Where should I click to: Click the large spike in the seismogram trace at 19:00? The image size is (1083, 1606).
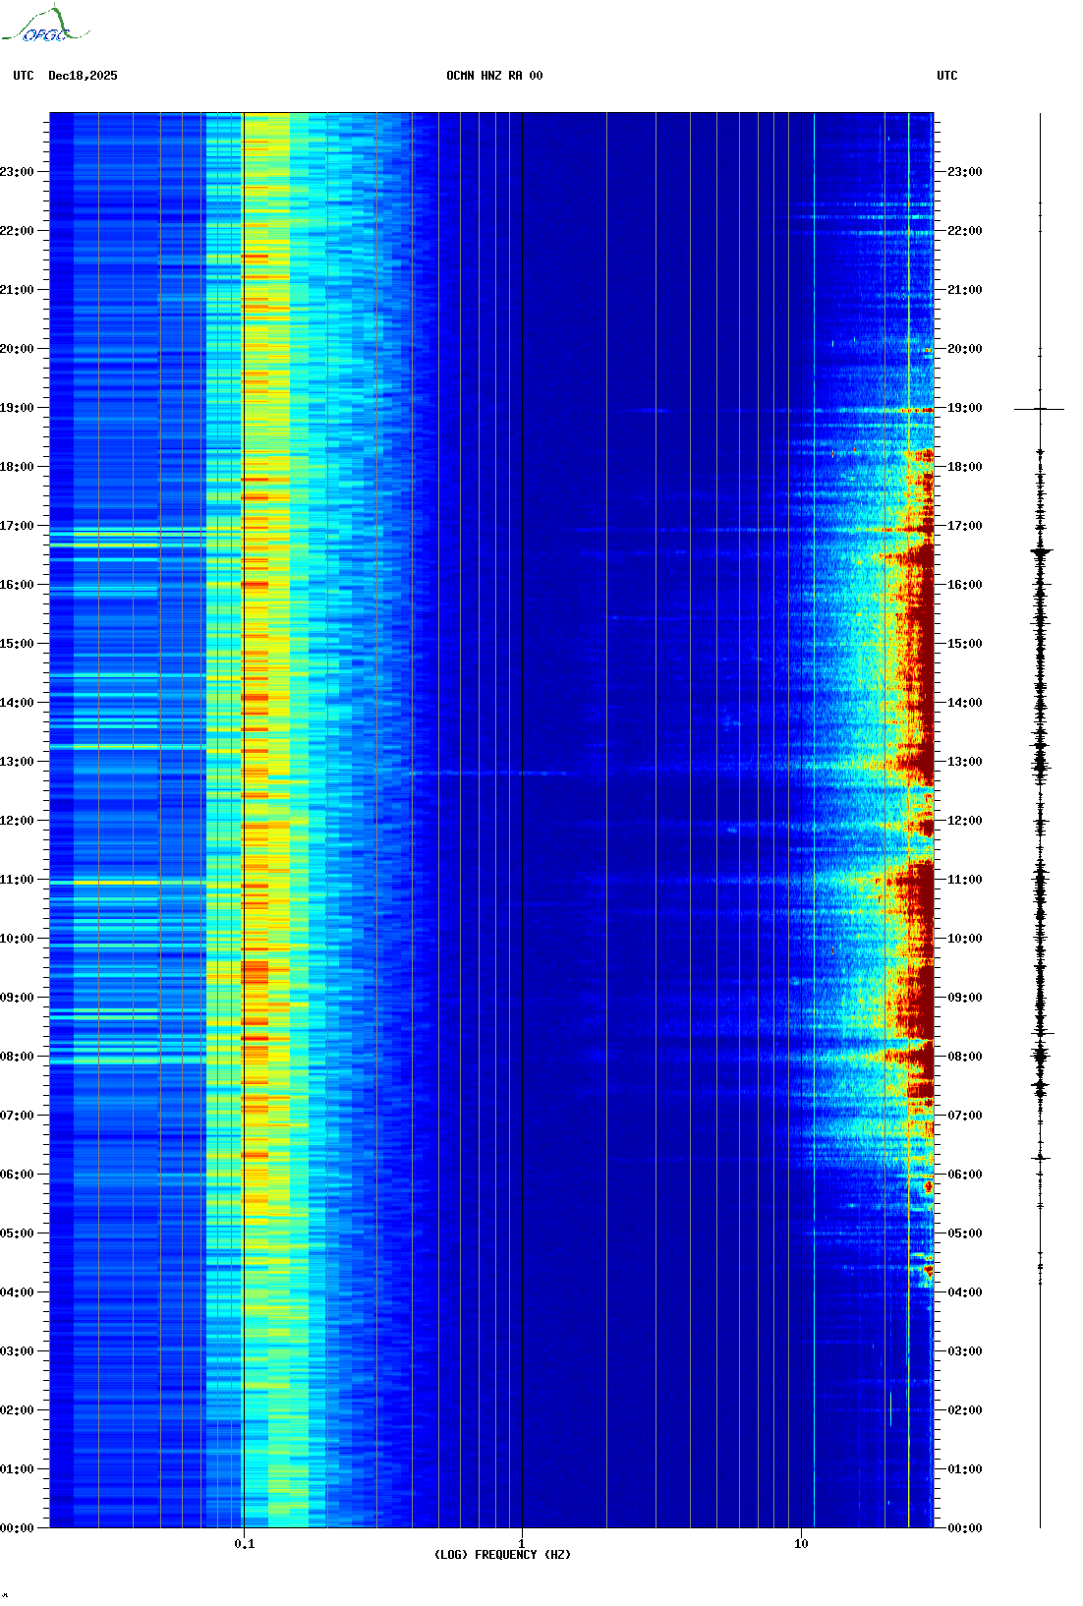click(1040, 409)
